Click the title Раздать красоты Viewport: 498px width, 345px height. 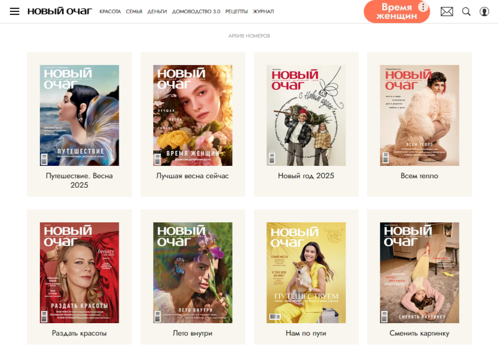(79, 333)
